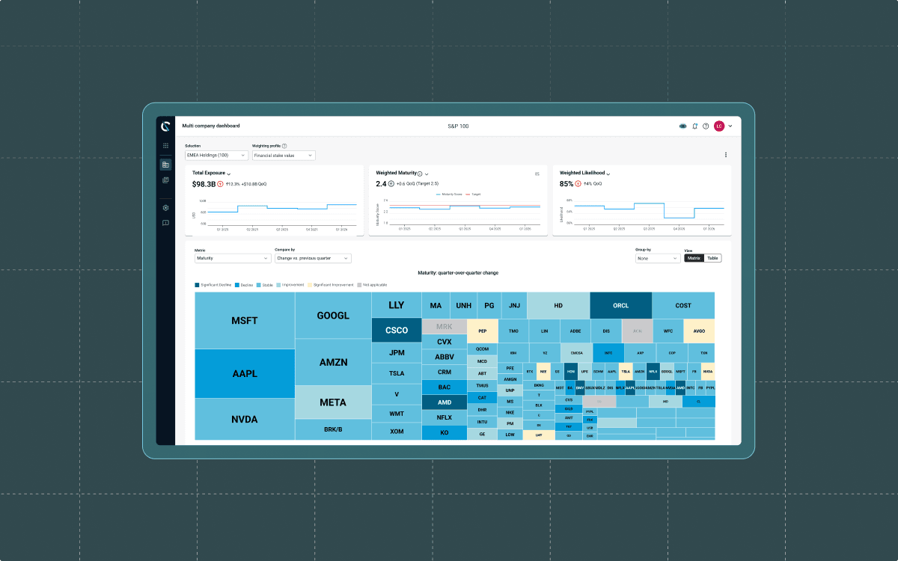Screen dimensions: 898x561
Task: Click the JPM treemap tile
Action: (x=397, y=352)
